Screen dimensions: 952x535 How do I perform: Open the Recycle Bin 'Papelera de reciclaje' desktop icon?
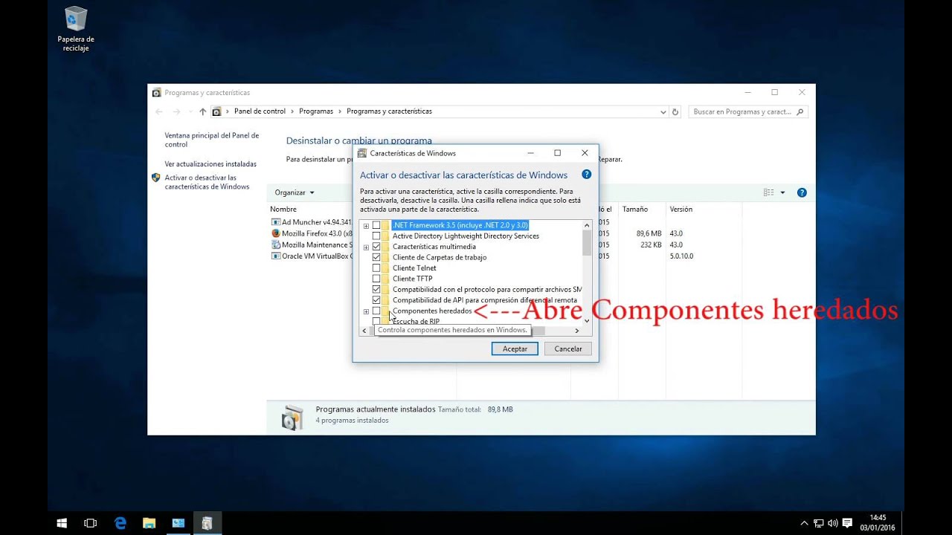click(x=75, y=28)
